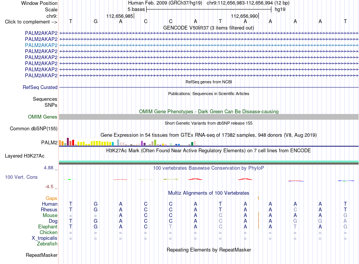Open 'Publications: Sequences in Scientific Articles' title
Image resolution: width=359 pixels, height=264 pixels.
[209, 94]
